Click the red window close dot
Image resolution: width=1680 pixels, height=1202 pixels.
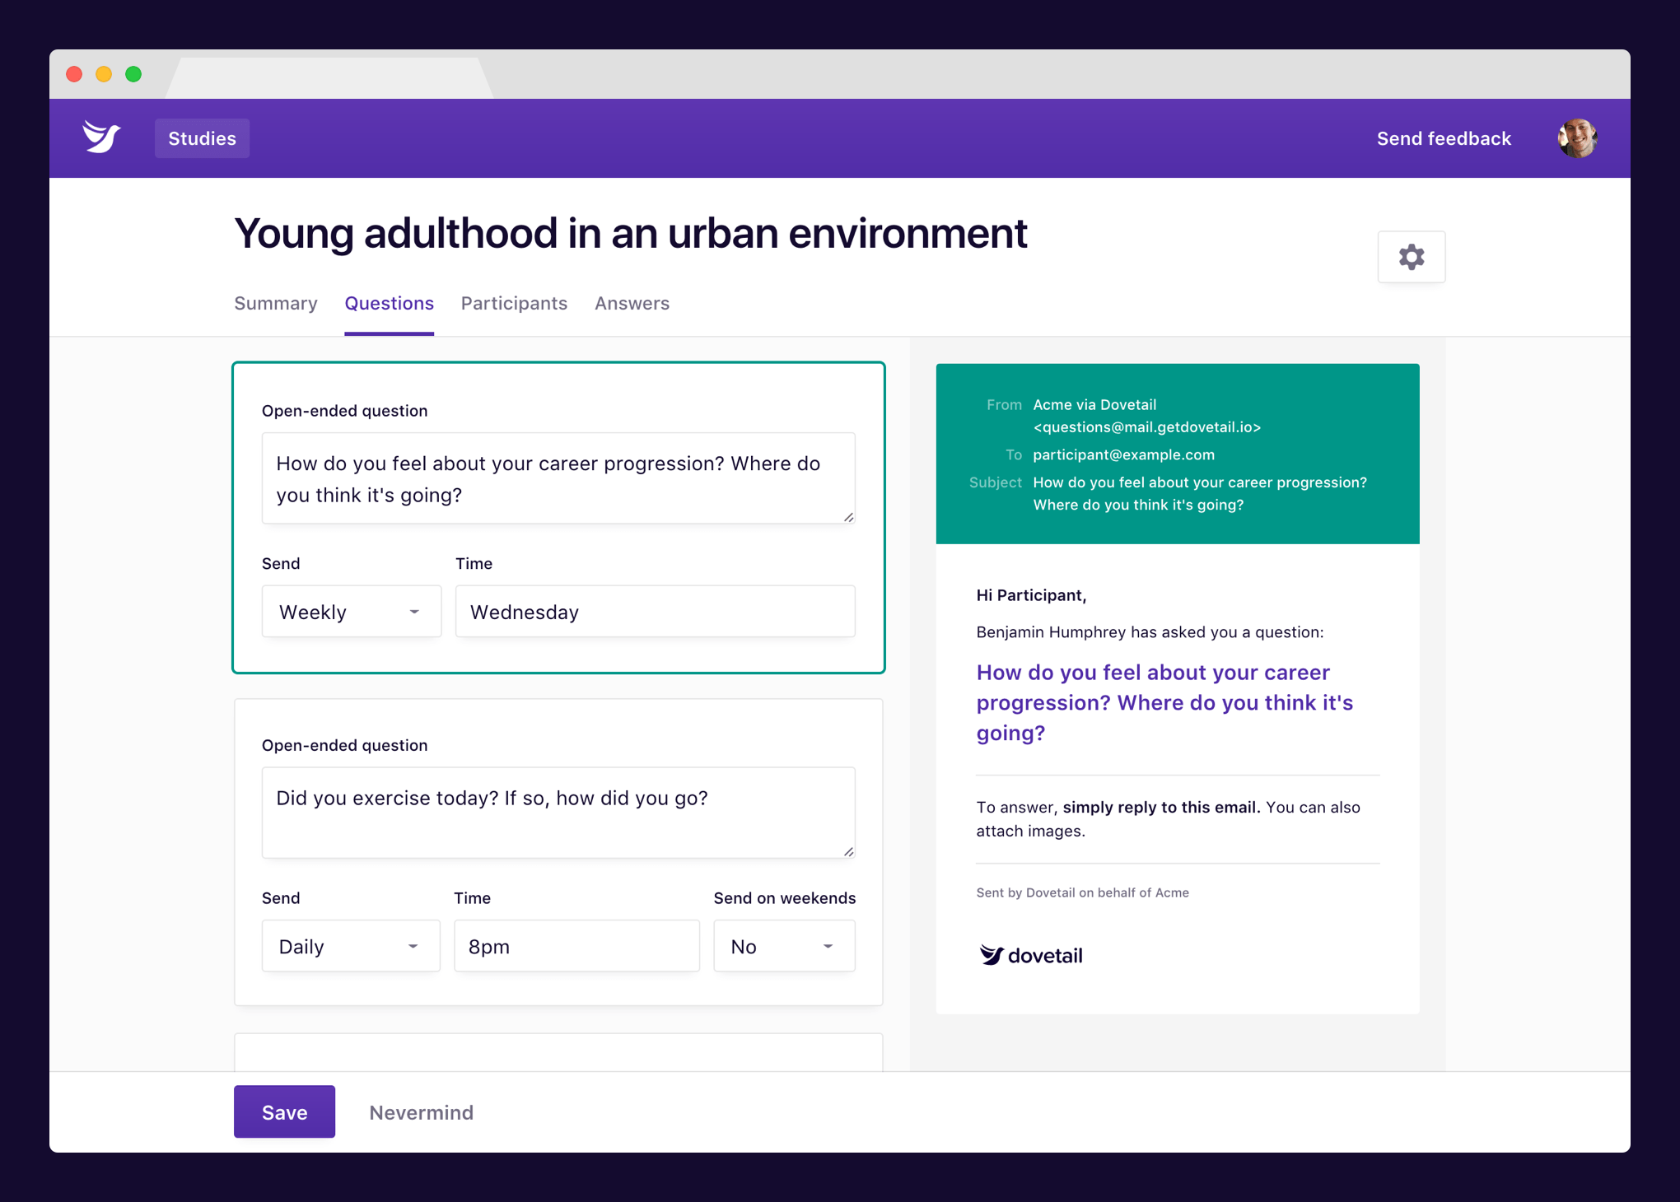click(x=74, y=74)
